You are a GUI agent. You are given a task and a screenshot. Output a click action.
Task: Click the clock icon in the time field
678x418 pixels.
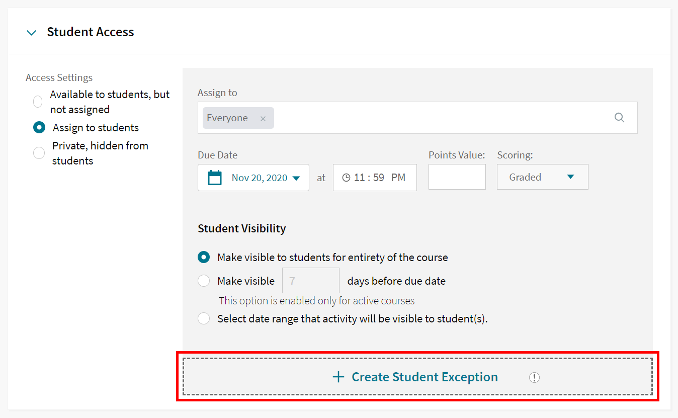347,177
